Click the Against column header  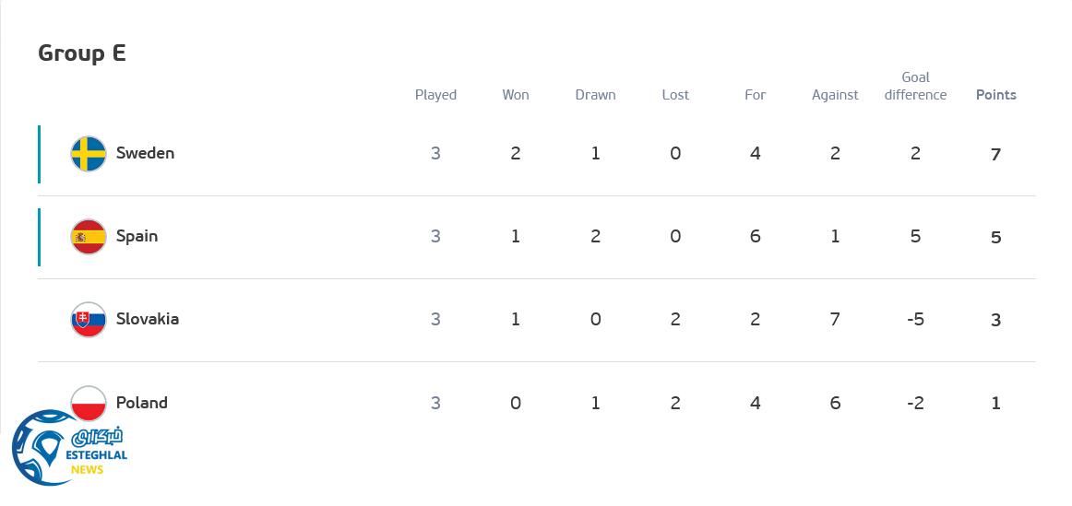835,95
